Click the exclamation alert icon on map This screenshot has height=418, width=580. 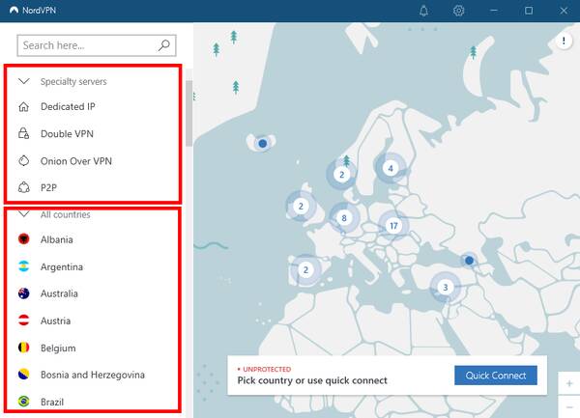point(564,41)
